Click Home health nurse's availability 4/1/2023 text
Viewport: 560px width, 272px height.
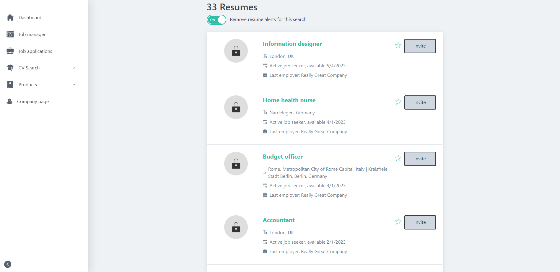[x=307, y=122]
